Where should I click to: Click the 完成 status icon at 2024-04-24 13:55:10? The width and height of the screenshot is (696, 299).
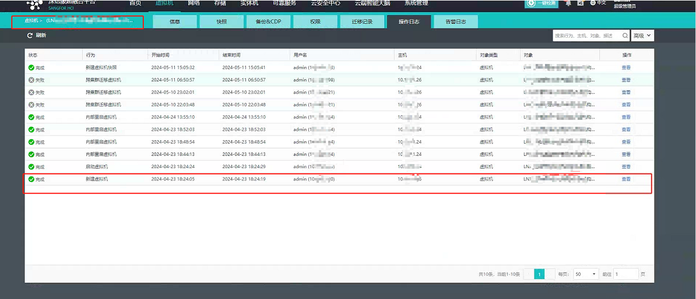click(31, 118)
